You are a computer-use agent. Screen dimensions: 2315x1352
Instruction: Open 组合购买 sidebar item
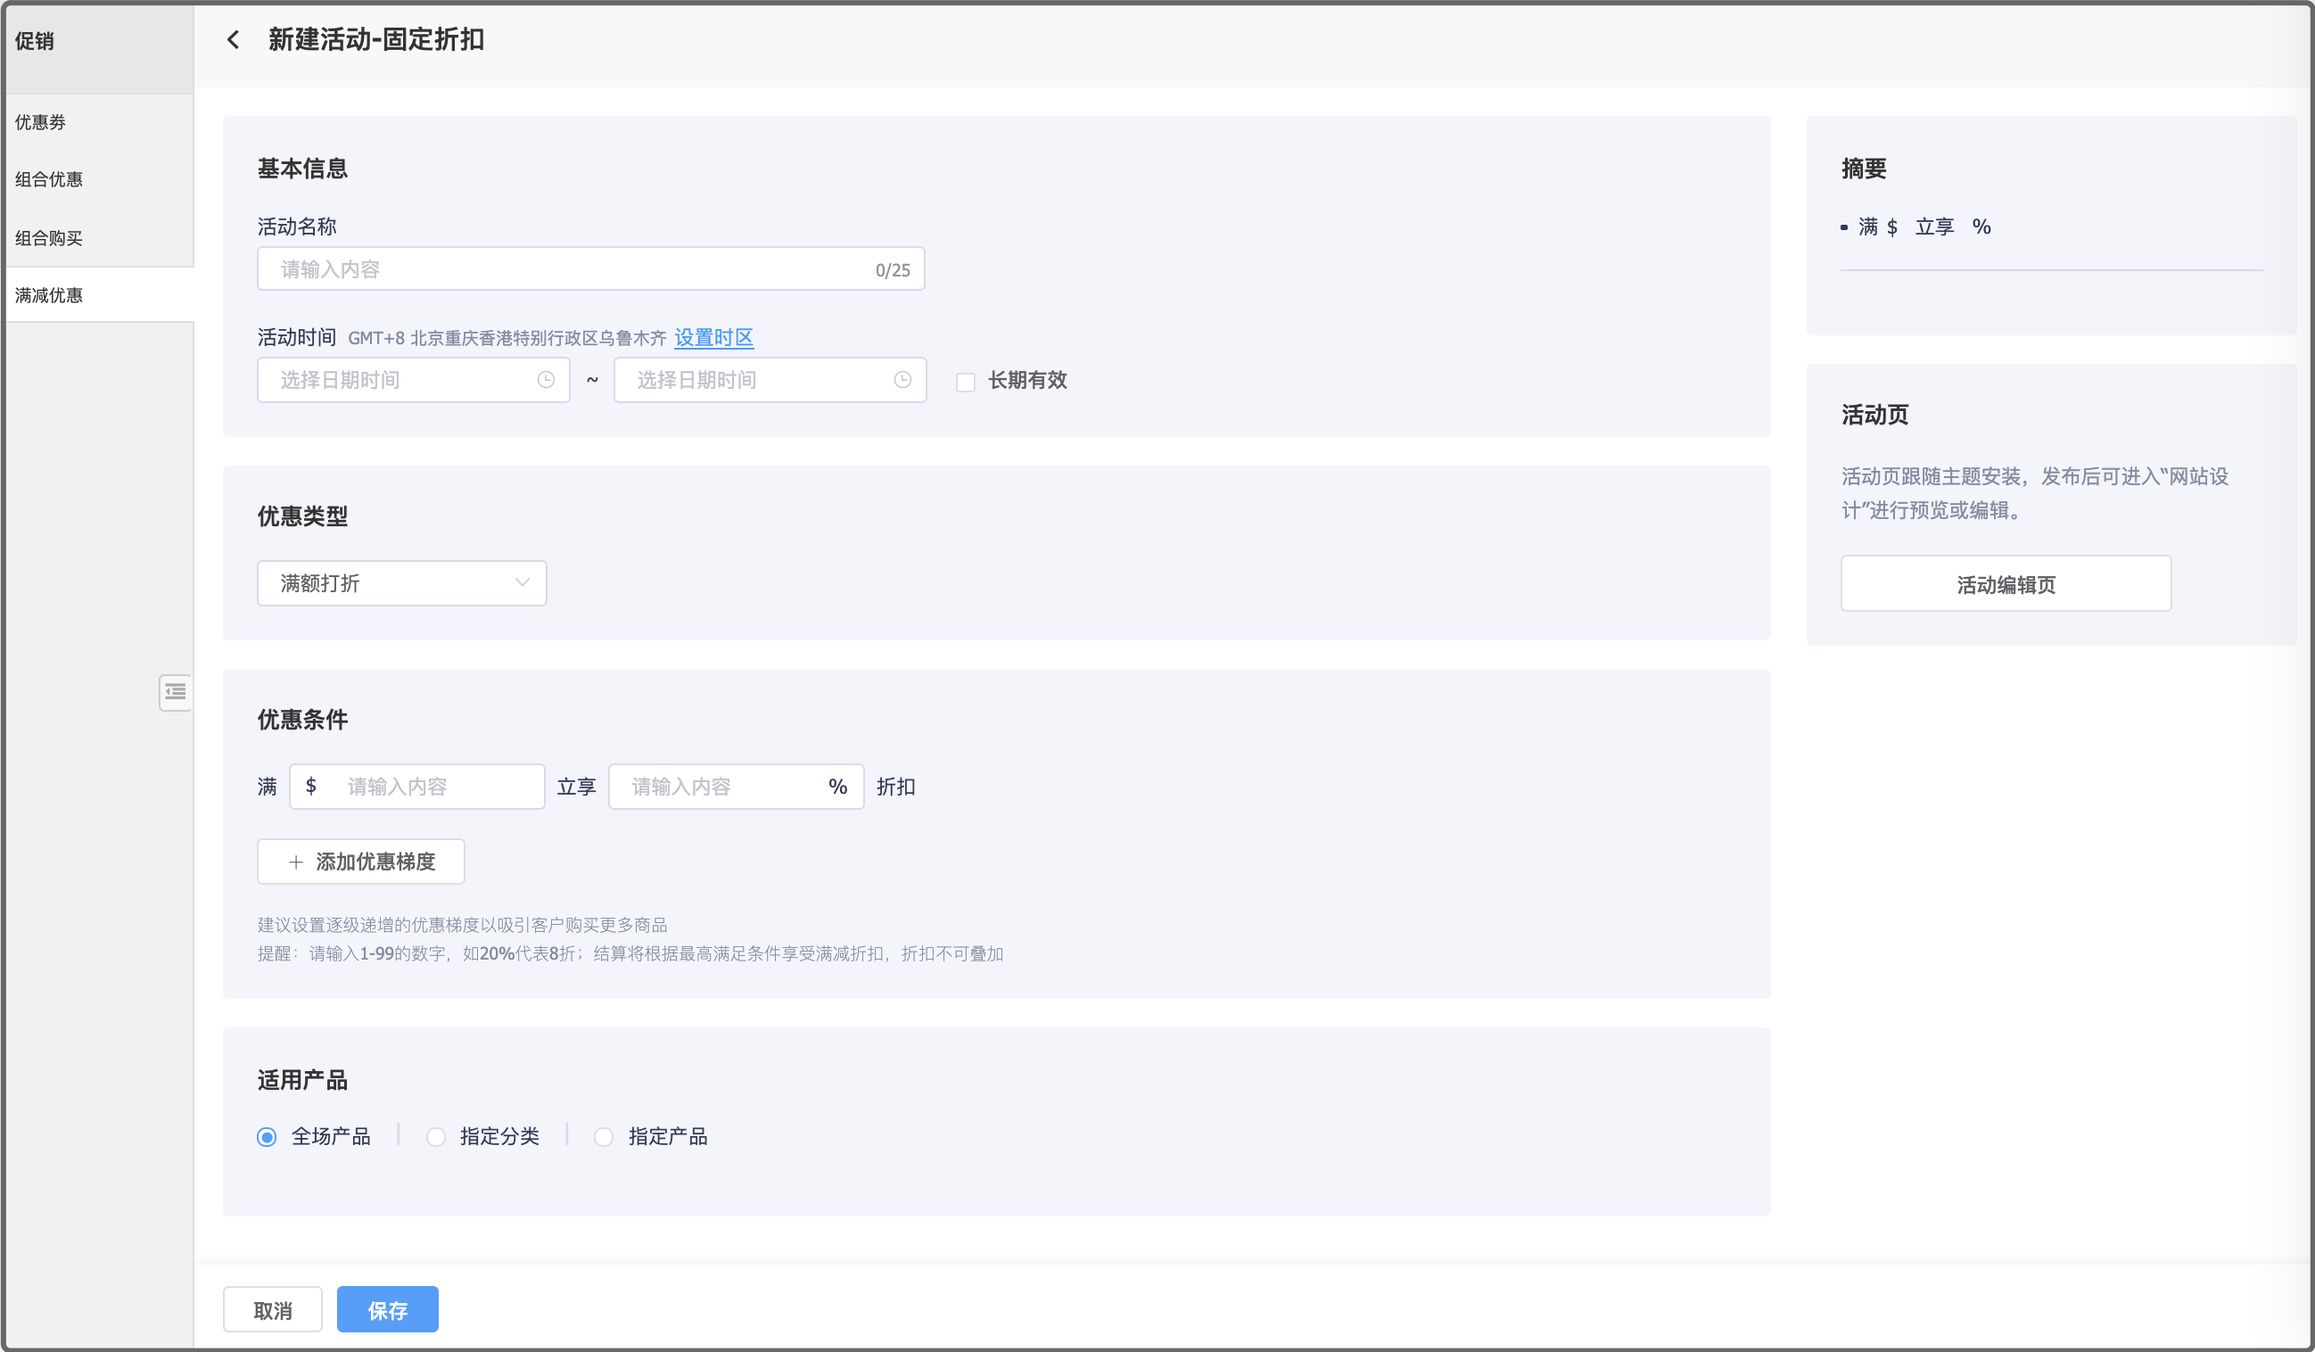click(x=49, y=238)
